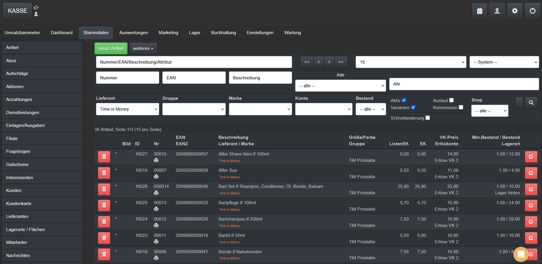Delete the After Shave Men article
This screenshot has height=264, width=542.
point(104,157)
